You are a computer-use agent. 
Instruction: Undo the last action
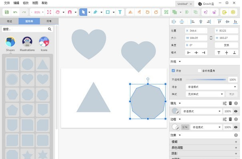(x=15, y=12)
